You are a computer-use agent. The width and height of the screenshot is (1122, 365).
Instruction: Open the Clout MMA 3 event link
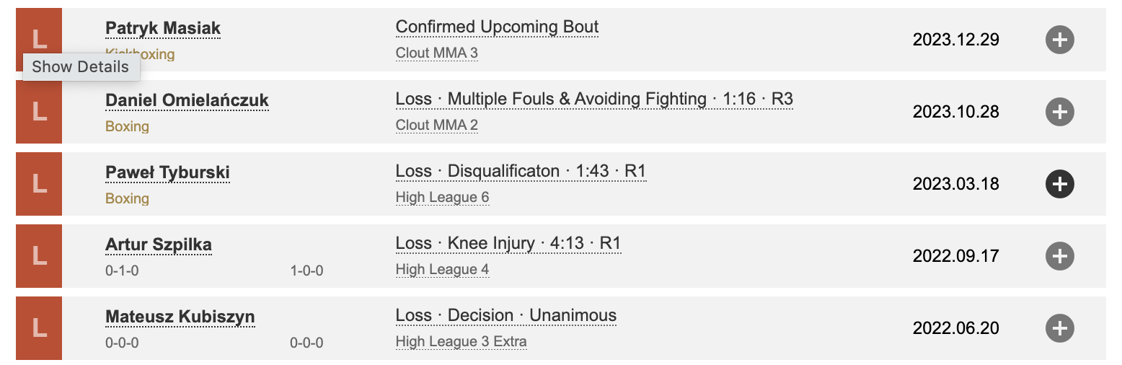click(x=436, y=53)
